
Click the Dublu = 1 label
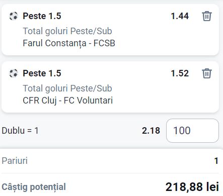pyautogui.click(x=20, y=131)
